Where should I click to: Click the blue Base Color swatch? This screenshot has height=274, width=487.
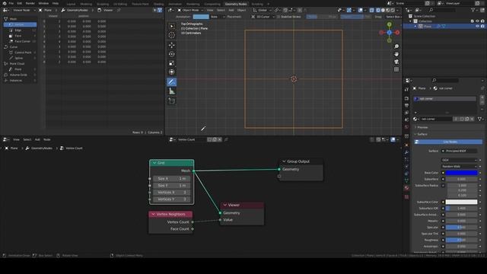[461, 173]
